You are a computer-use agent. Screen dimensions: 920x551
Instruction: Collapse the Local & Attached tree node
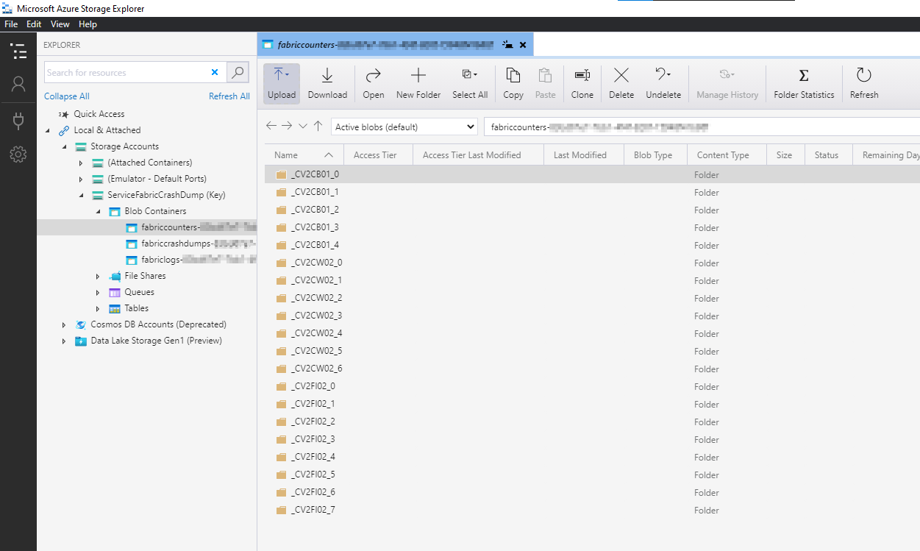(49, 130)
